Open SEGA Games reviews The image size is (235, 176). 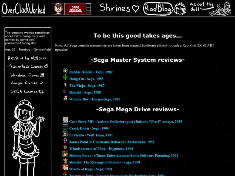(x=27, y=91)
